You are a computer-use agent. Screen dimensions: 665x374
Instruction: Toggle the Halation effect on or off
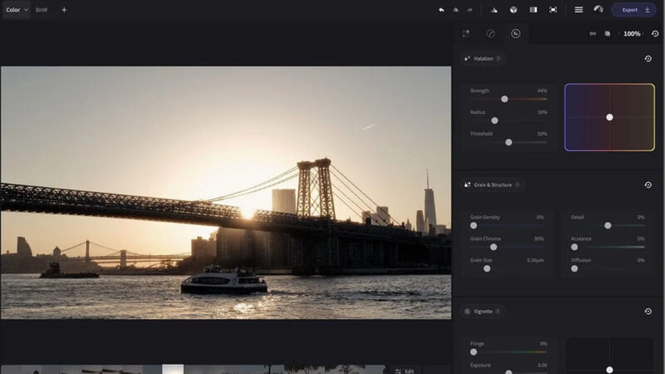(x=467, y=58)
